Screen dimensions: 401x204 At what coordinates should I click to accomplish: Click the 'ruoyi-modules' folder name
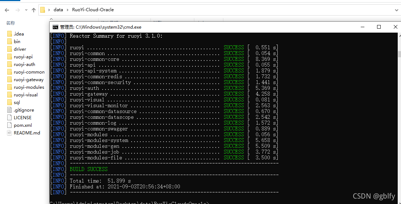[29, 87]
